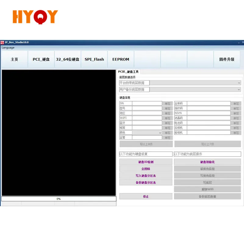The image size is (244, 244).
Task: Click 单写 button for 地区 row
Action: [x=167, y=113]
